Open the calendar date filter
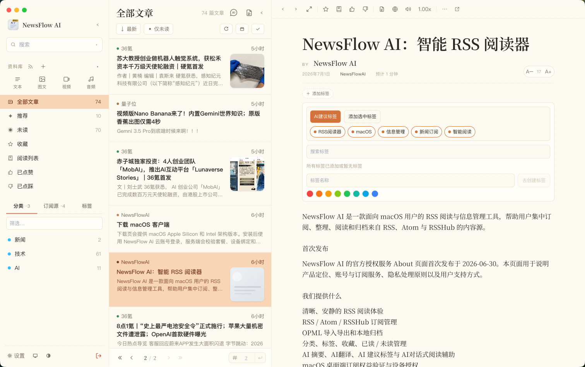The image size is (585, 367). pyautogui.click(x=242, y=29)
